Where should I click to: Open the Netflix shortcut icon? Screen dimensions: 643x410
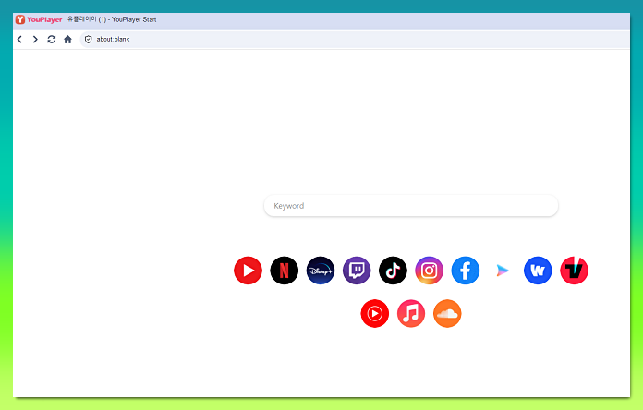[285, 271]
